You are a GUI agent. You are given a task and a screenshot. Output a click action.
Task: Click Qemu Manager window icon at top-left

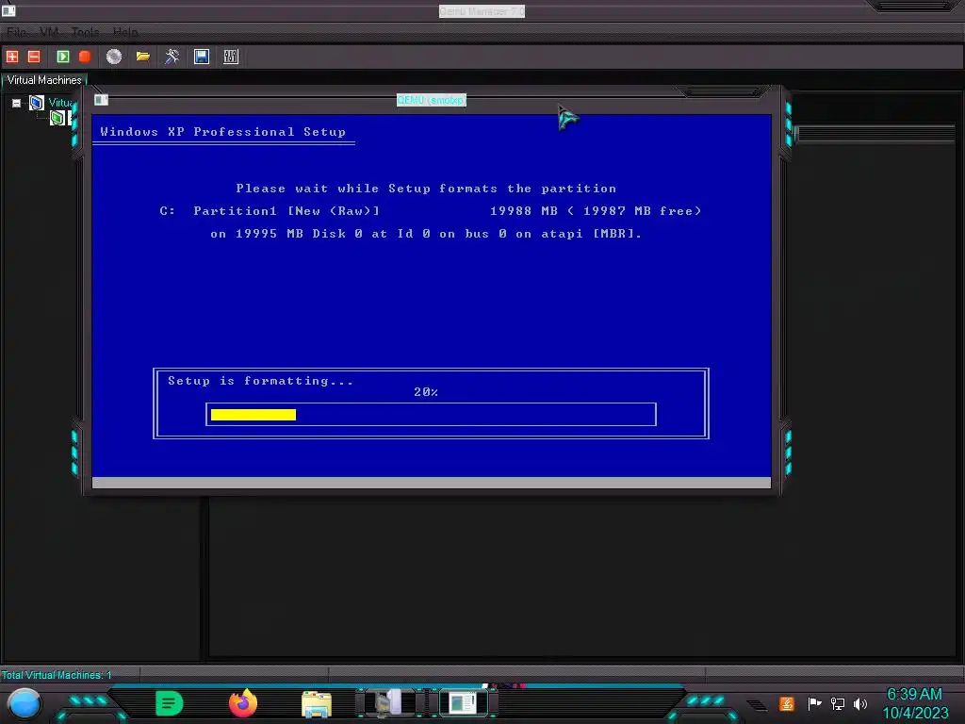tap(8, 9)
